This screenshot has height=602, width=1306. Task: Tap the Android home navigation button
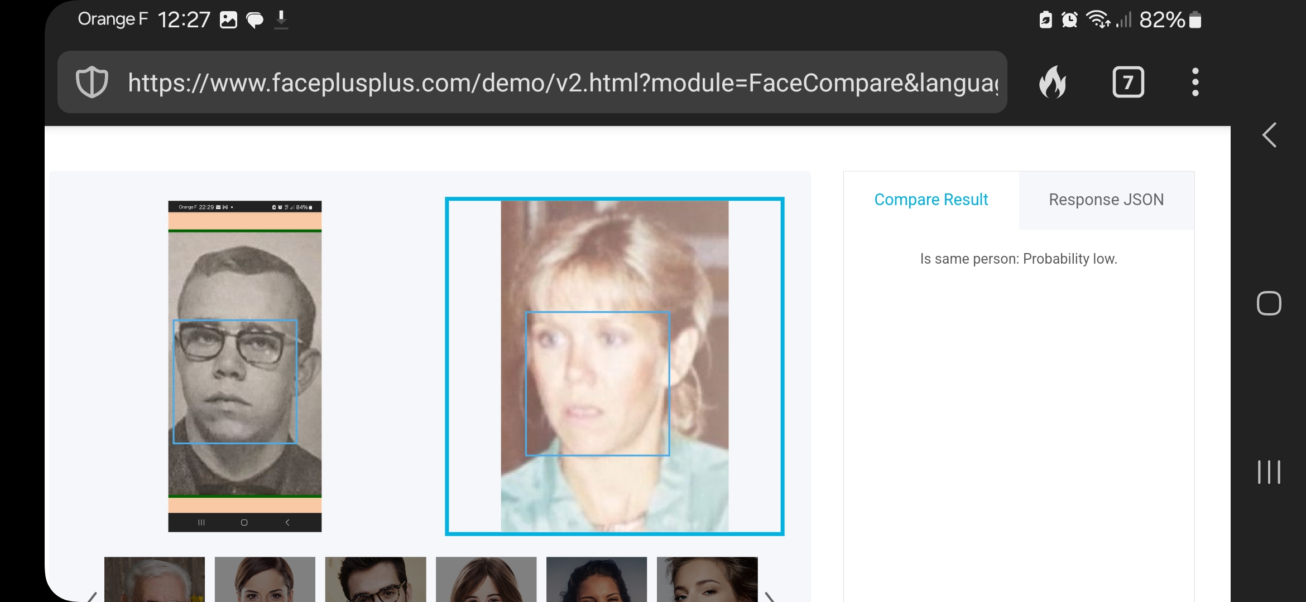tap(1269, 303)
